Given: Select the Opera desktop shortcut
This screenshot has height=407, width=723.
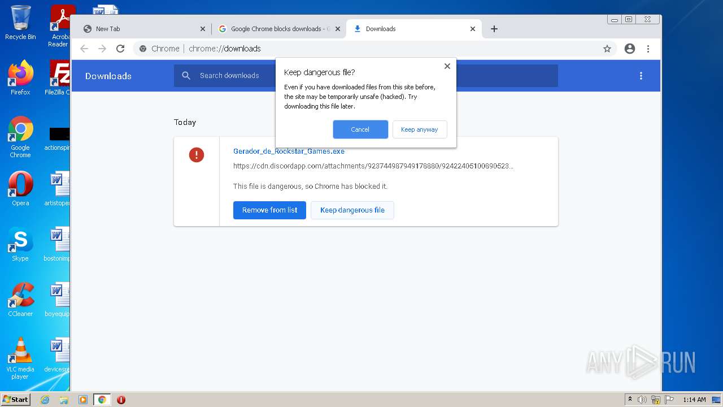Looking at the screenshot, I should click(20, 189).
